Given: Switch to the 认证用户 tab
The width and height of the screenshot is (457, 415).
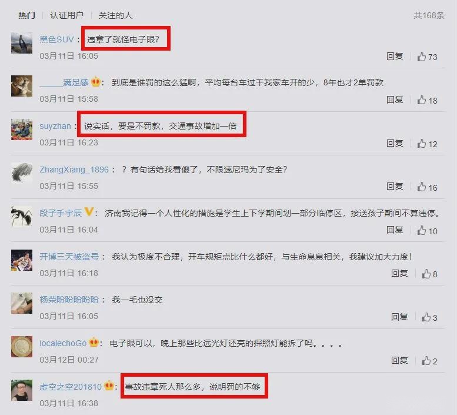Looking at the screenshot, I should point(66,15).
